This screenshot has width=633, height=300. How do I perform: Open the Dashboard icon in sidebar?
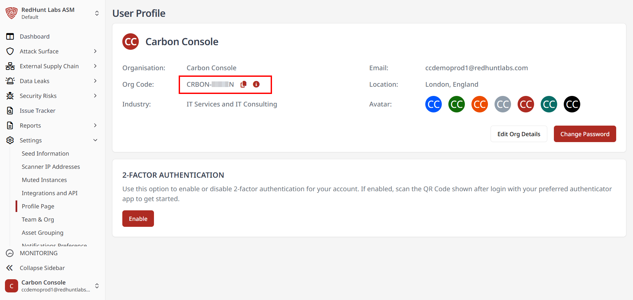pyautogui.click(x=10, y=37)
